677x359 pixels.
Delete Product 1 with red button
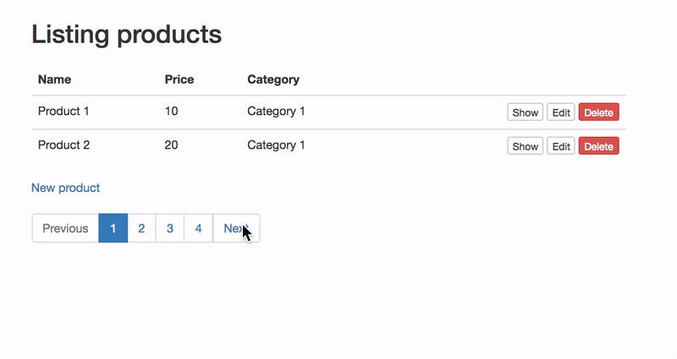point(599,112)
